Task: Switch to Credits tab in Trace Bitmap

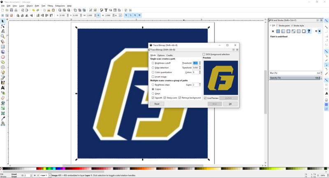Action: pyautogui.click(x=169, y=55)
